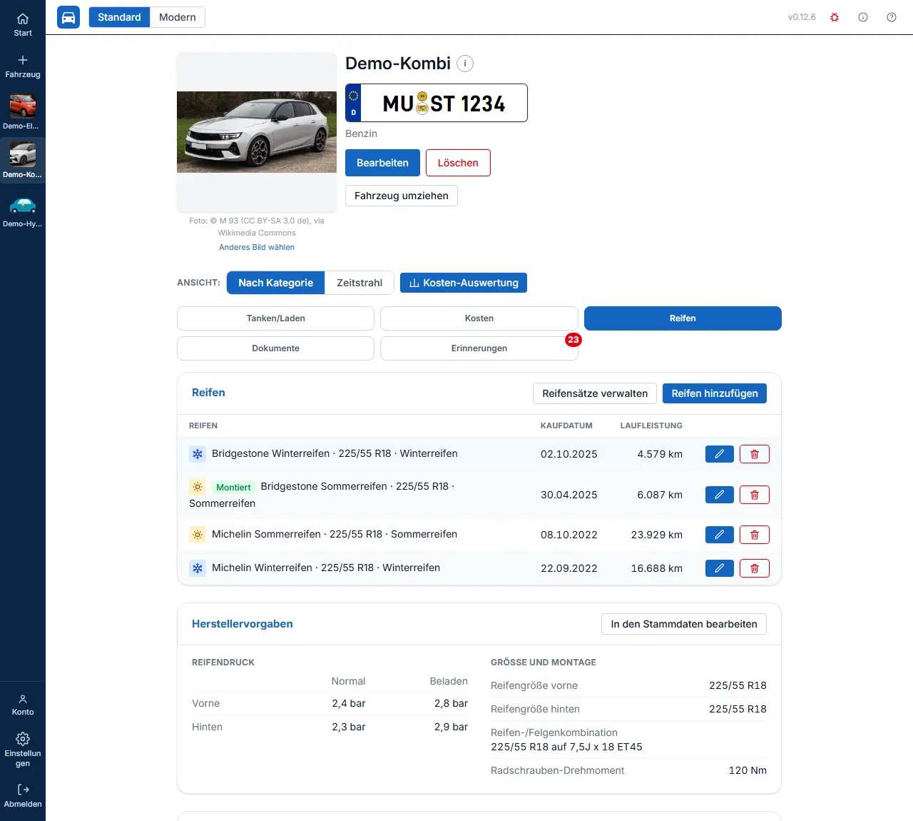913x821 pixels.
Task: Edit Michelin Sommerreifen with pencil icon
Action: [x=720, y=535]
